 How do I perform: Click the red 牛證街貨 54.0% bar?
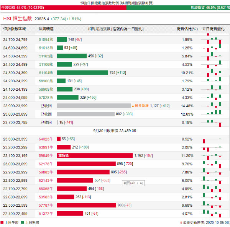pos(63,8)
